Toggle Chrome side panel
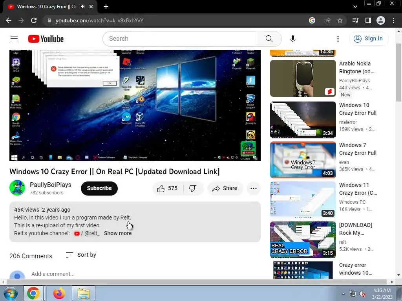This screenshot has width=402, height=301. (368, 20)
